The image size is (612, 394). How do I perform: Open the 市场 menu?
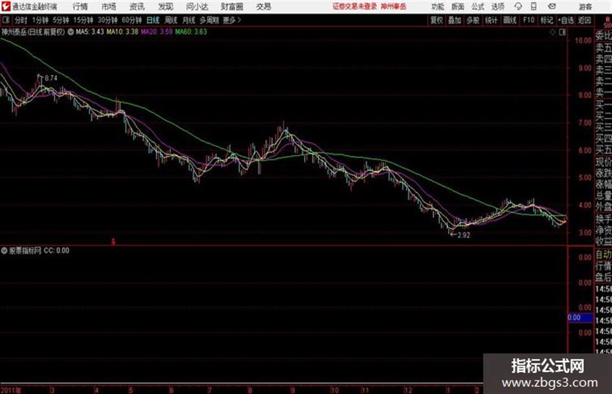point(109,6)
